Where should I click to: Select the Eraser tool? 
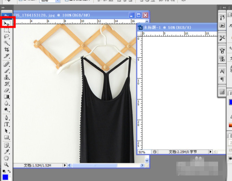point(6,90)
